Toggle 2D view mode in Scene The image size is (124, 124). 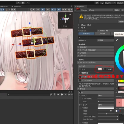(x=38, y=9)
